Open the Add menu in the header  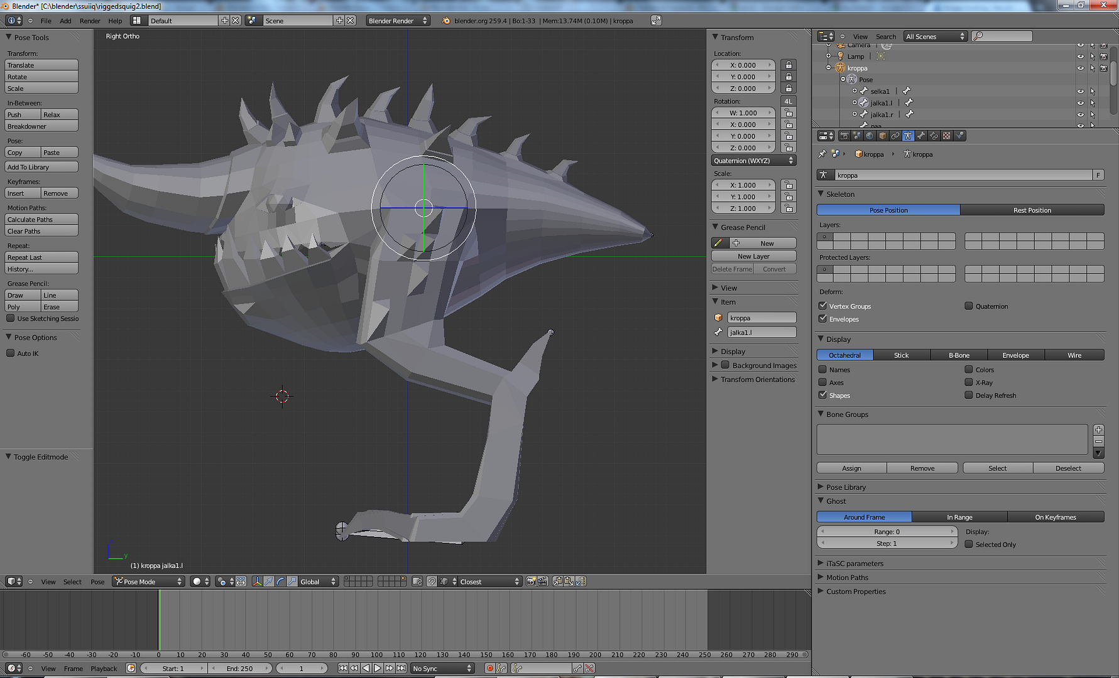pos(65,21)
